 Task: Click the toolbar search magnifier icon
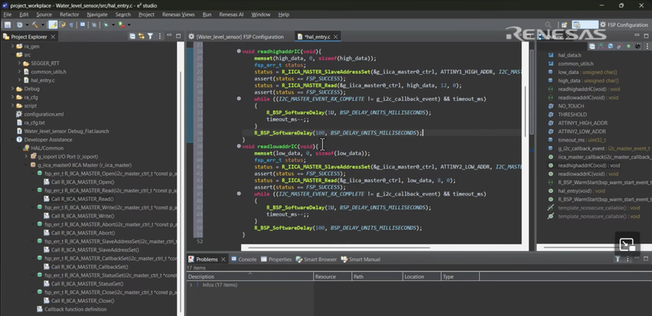pyautogui.click(x=548, y=25)
